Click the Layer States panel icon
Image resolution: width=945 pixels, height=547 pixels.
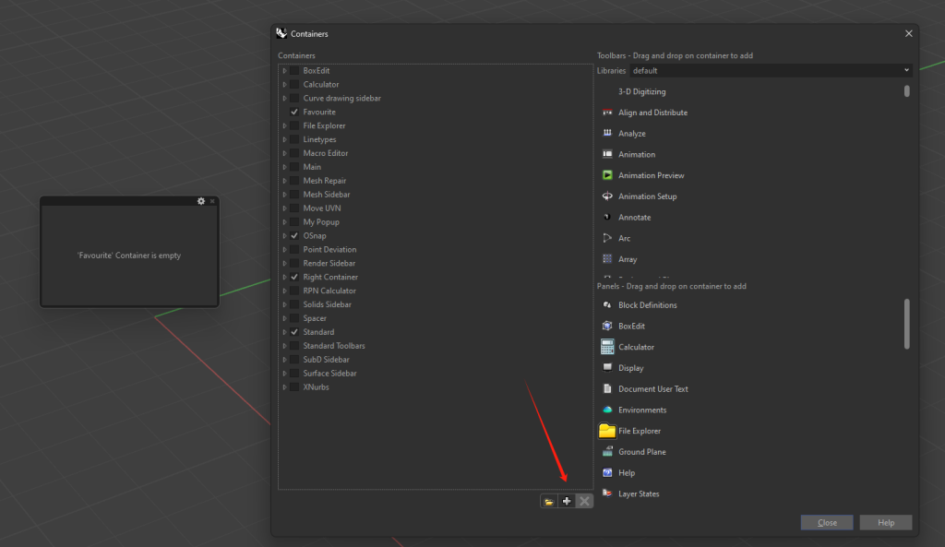(607, 493)
